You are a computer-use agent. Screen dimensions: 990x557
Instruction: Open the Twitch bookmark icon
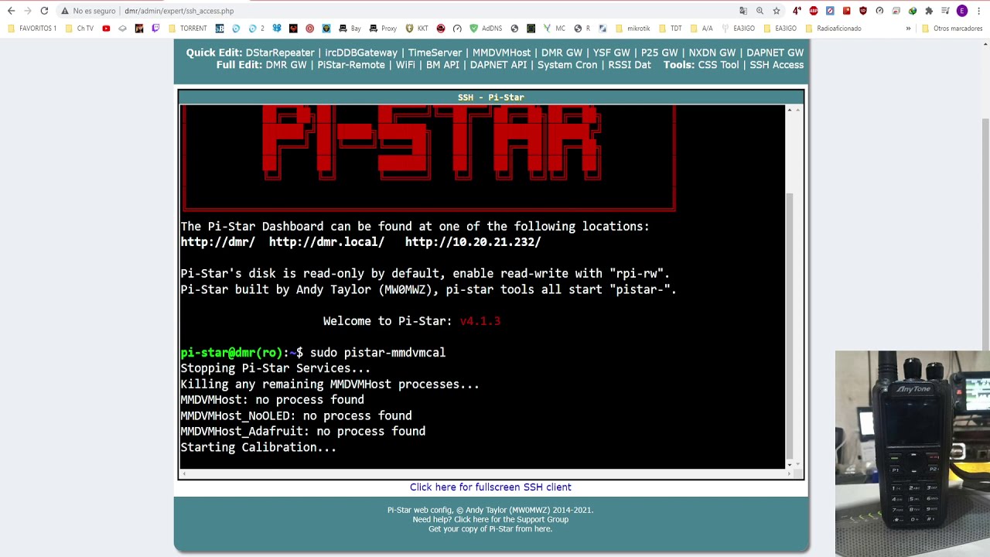click(155, 29)
